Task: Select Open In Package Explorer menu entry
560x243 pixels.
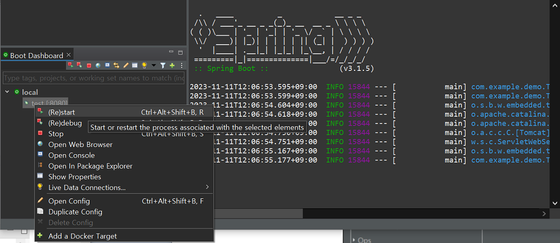Action: (x=90, y=166)
